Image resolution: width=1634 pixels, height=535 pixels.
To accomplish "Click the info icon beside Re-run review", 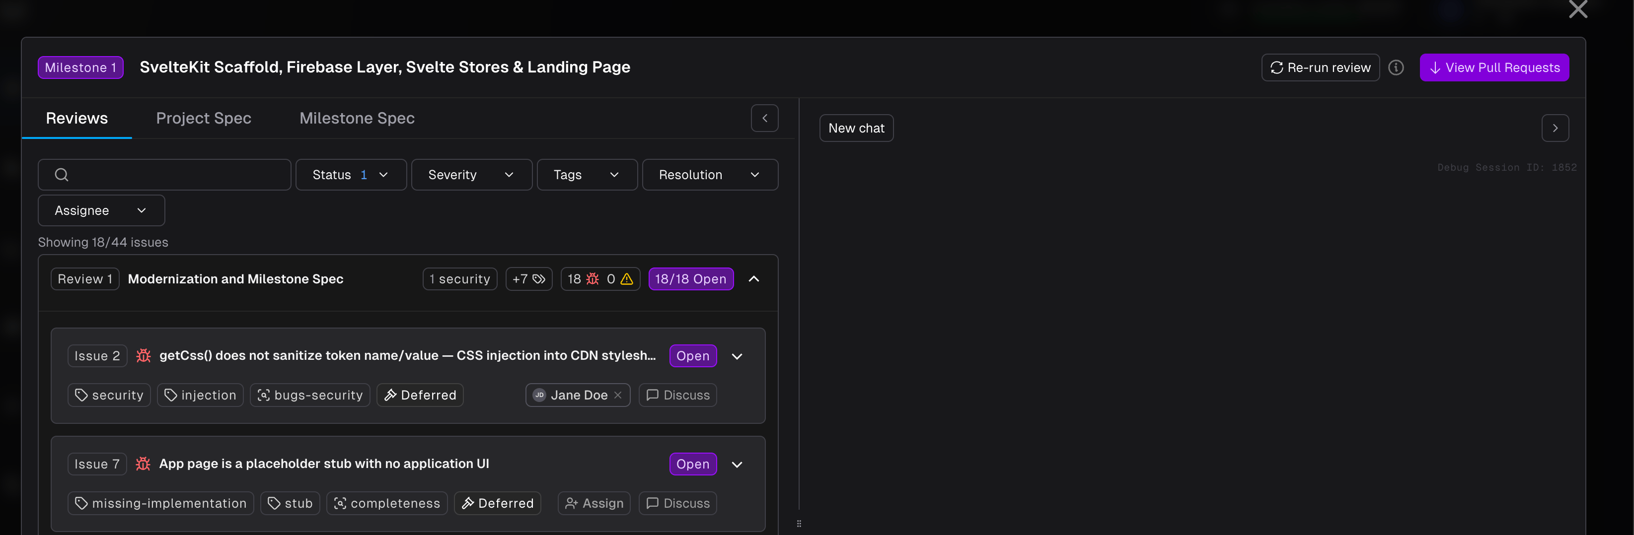I will pos(1396,67).
